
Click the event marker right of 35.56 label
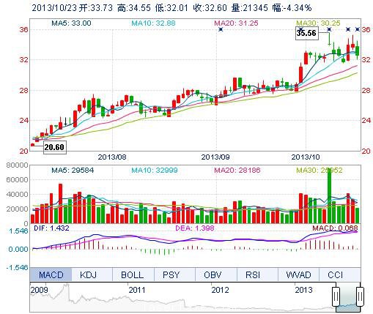point(329,29)
